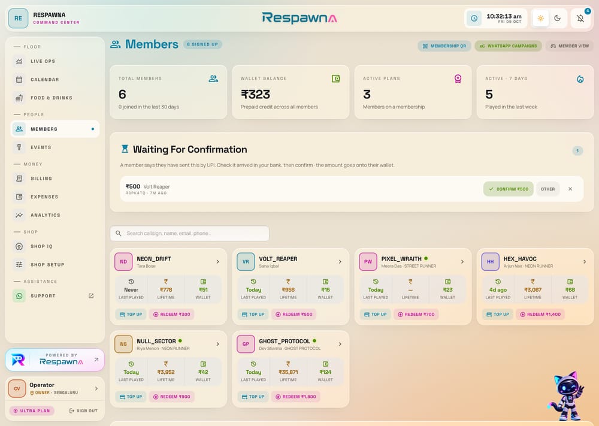Dismiss Volt Reaper pending payment

click(570, 189)
